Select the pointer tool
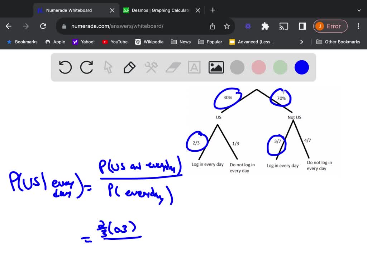Image resolution: width=367 pixels, height=266 pixels. tap(108, 67)
